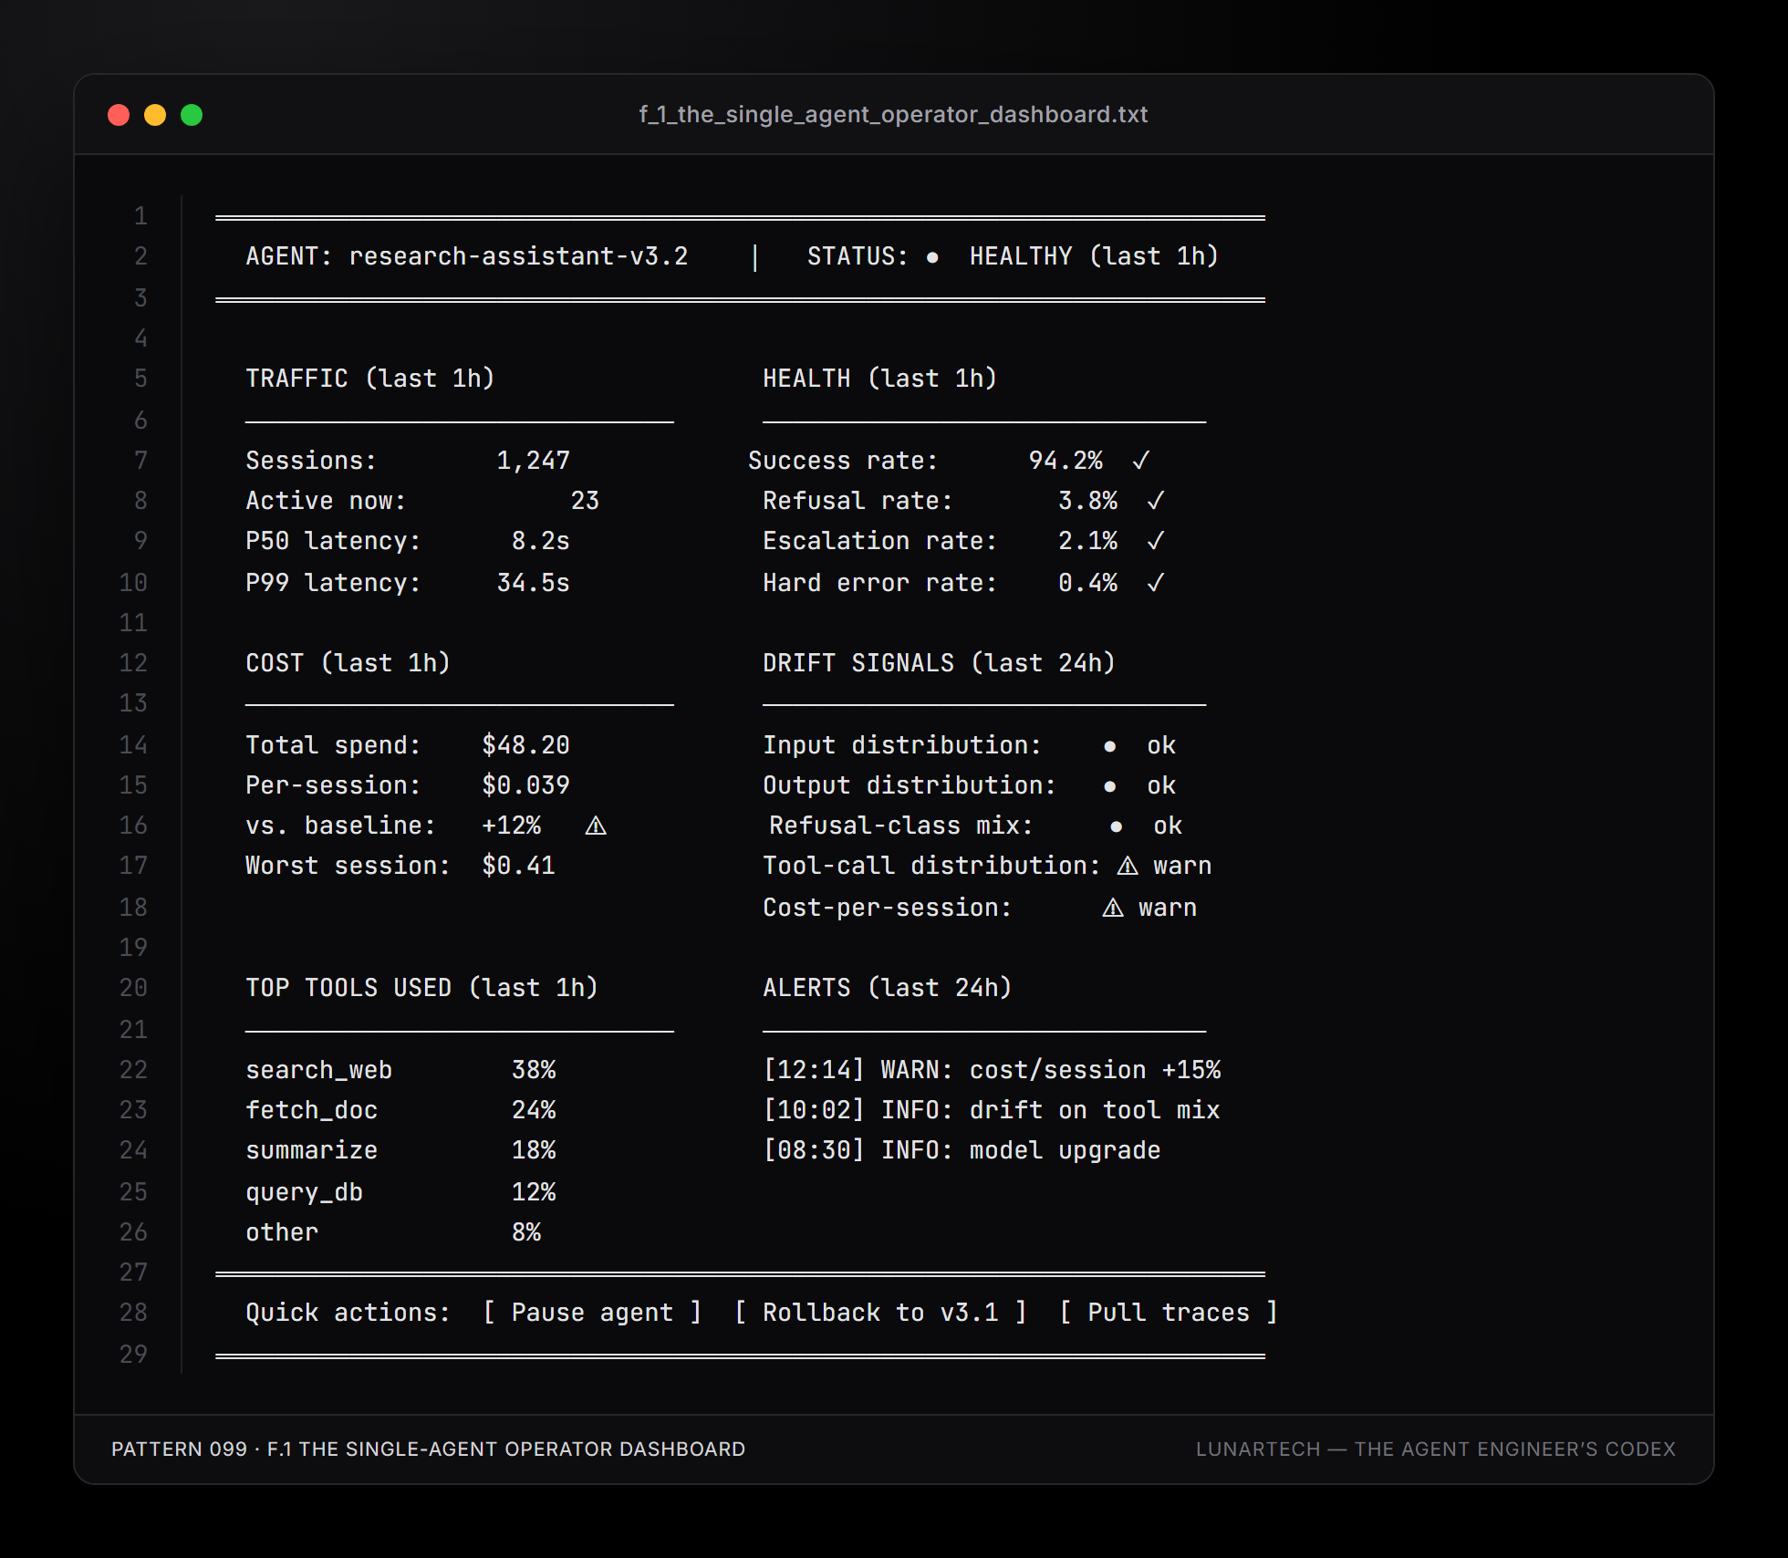Click the green maximize window dot
Image resolution: width=1788 pixels, height=1558 pixels.
[192, 115]
